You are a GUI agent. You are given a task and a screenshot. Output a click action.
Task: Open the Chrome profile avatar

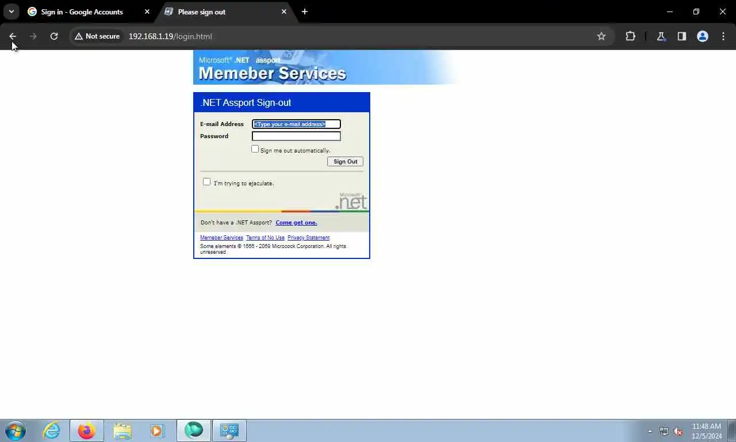click(x=703, y=36)
